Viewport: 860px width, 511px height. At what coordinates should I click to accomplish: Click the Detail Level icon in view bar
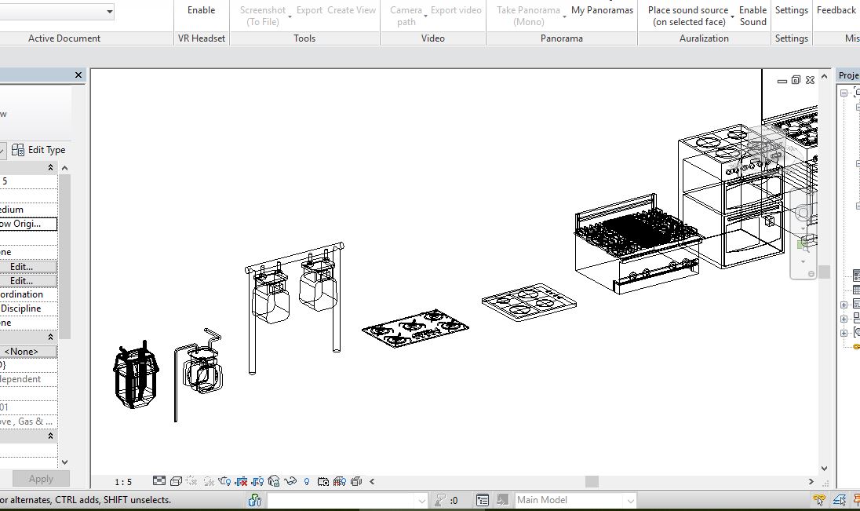pos(159,481)
